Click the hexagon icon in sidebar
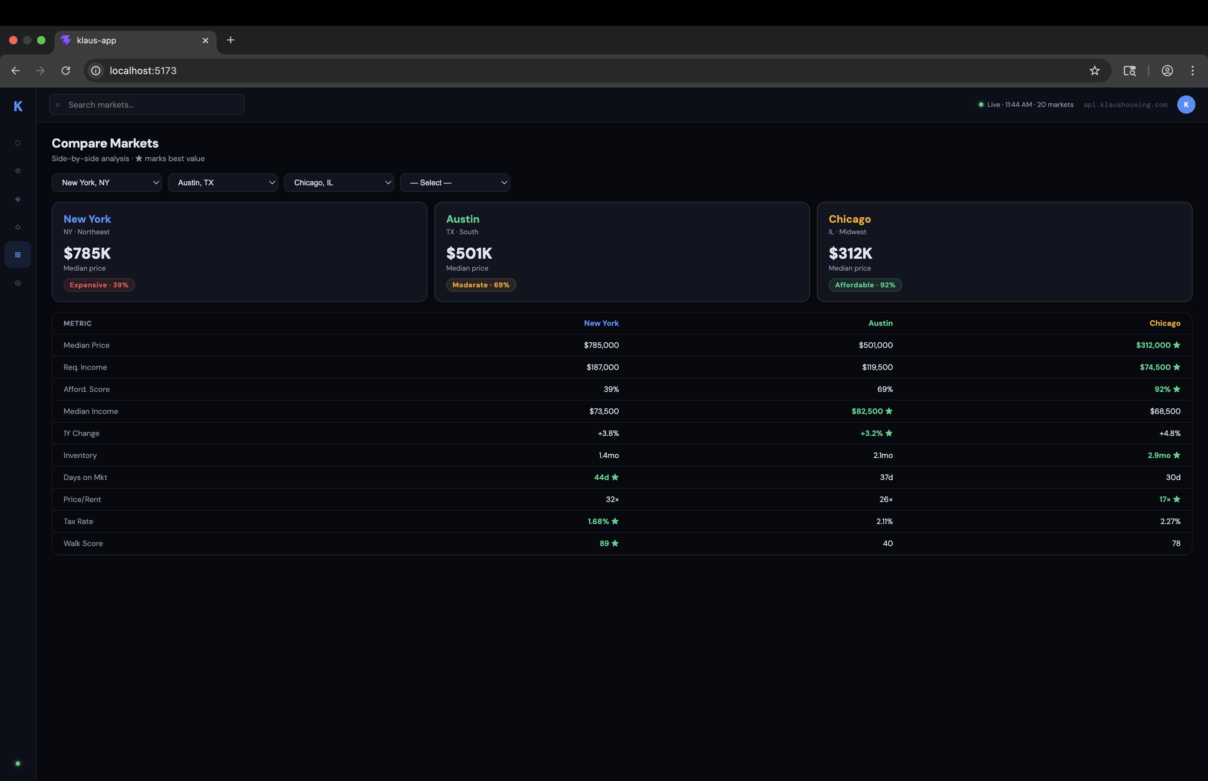This screenshot has width=1208, height=781. click(18, 143)
